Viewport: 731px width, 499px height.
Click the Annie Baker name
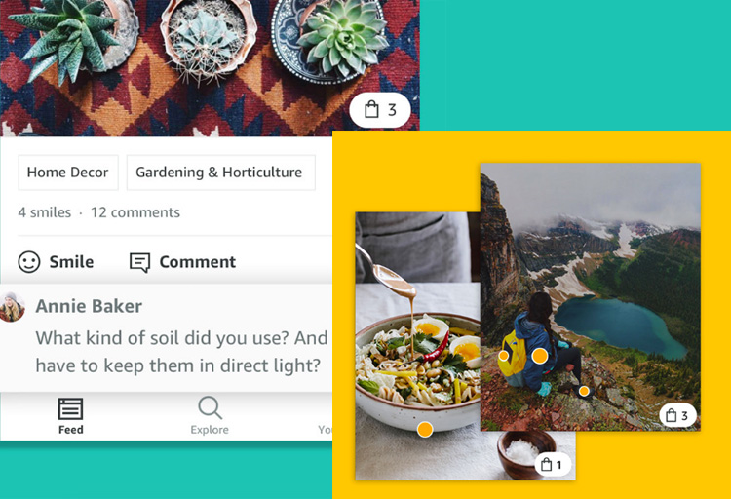tap(89, 306)
